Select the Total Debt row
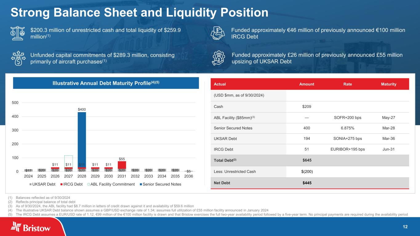The width and height of the screenshot is (420, 236). (310, 160)
